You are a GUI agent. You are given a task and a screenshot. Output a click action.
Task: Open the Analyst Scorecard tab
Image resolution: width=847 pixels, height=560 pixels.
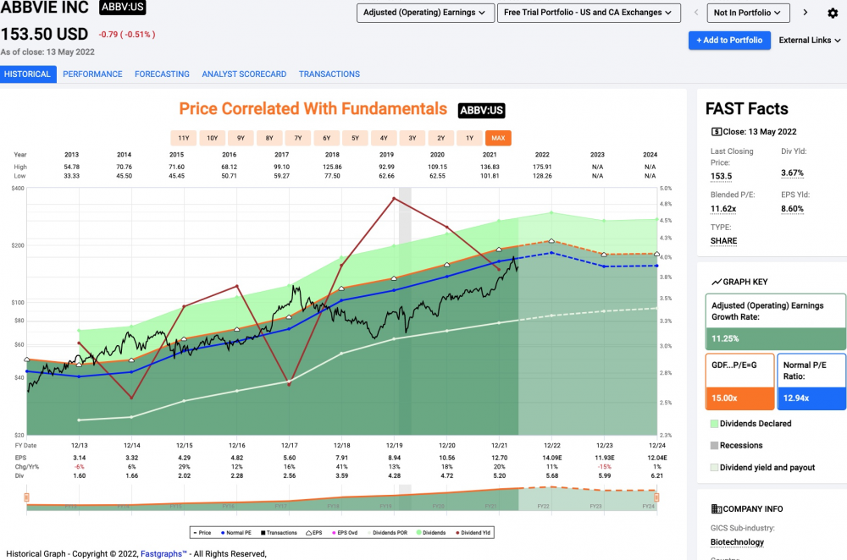(x=244, y=74)
